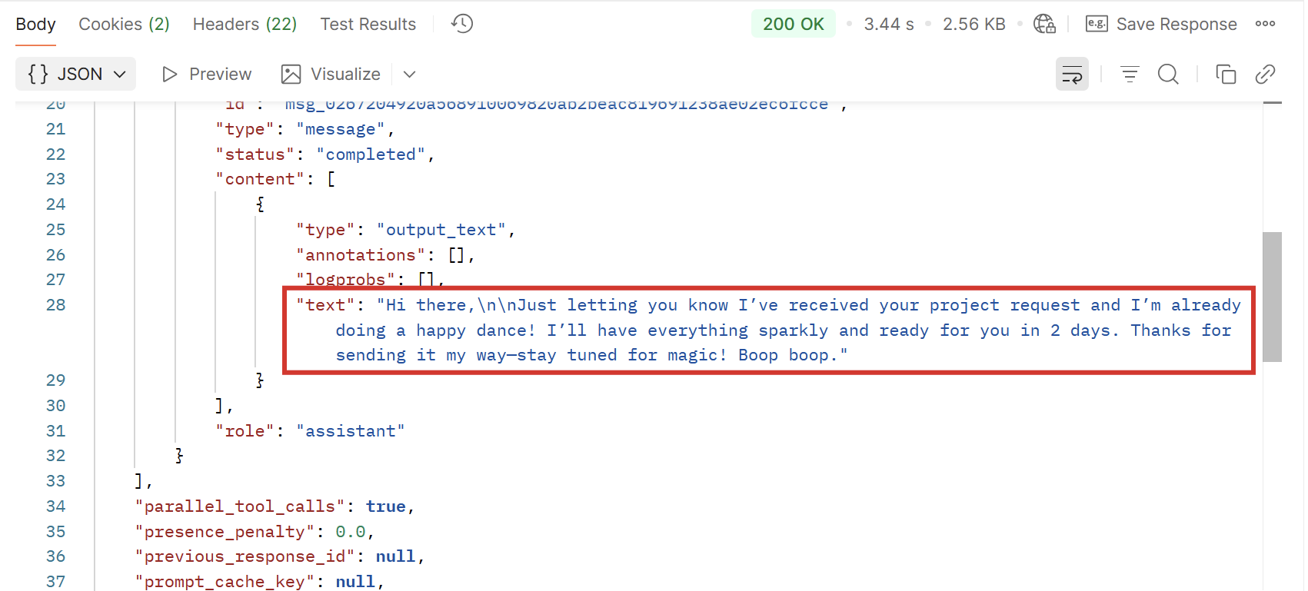Click the Preview play icon

pyautogui.click(x=169, y=74)
